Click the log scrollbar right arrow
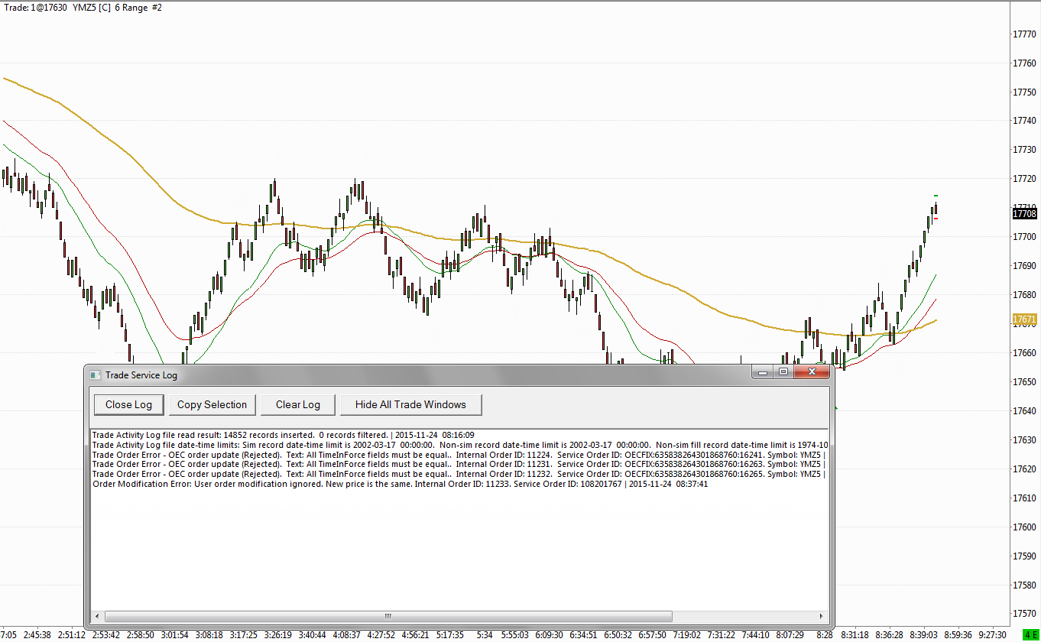Viewport: 1041px width, 642px height. tap(822, 616)
